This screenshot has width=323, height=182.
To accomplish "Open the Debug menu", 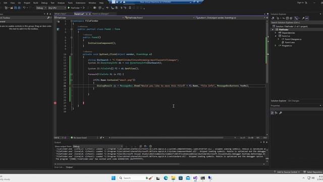I will point(44,3).
